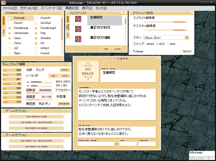Click the RESURRECTION button
Viewport: 216px width, 161px height.
click(36, 117)
